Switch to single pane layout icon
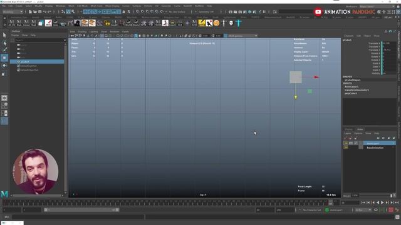The width and height of the screenshot is (401, 225). [x=4, y=98]
